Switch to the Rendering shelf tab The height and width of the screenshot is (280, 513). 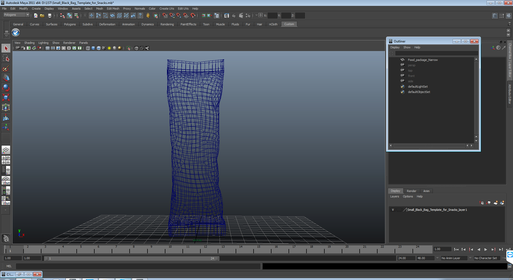(x=167, y=24)
